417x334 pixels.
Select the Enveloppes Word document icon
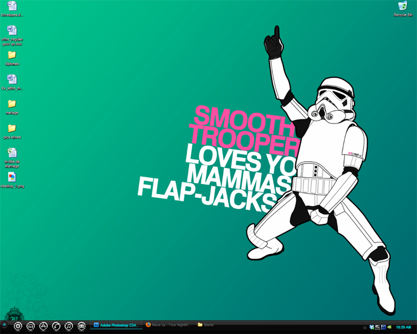pyautogui.click(x=12, y=9)
